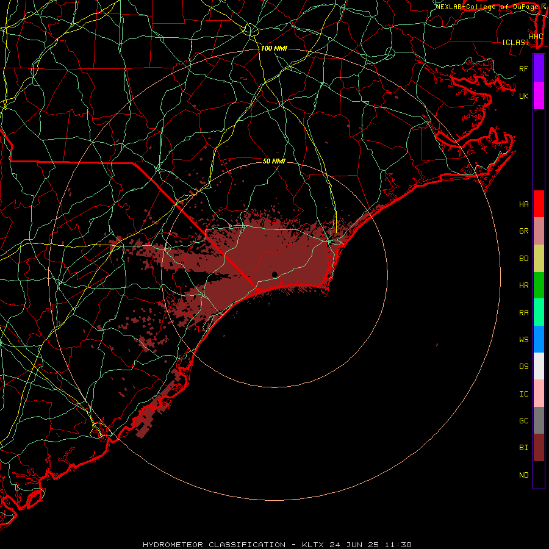Click the GC legend label

(x=523, y=420)
